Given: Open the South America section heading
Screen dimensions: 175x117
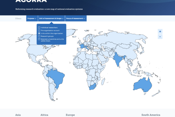Looking at the screenshot, I should coord(150,115).
